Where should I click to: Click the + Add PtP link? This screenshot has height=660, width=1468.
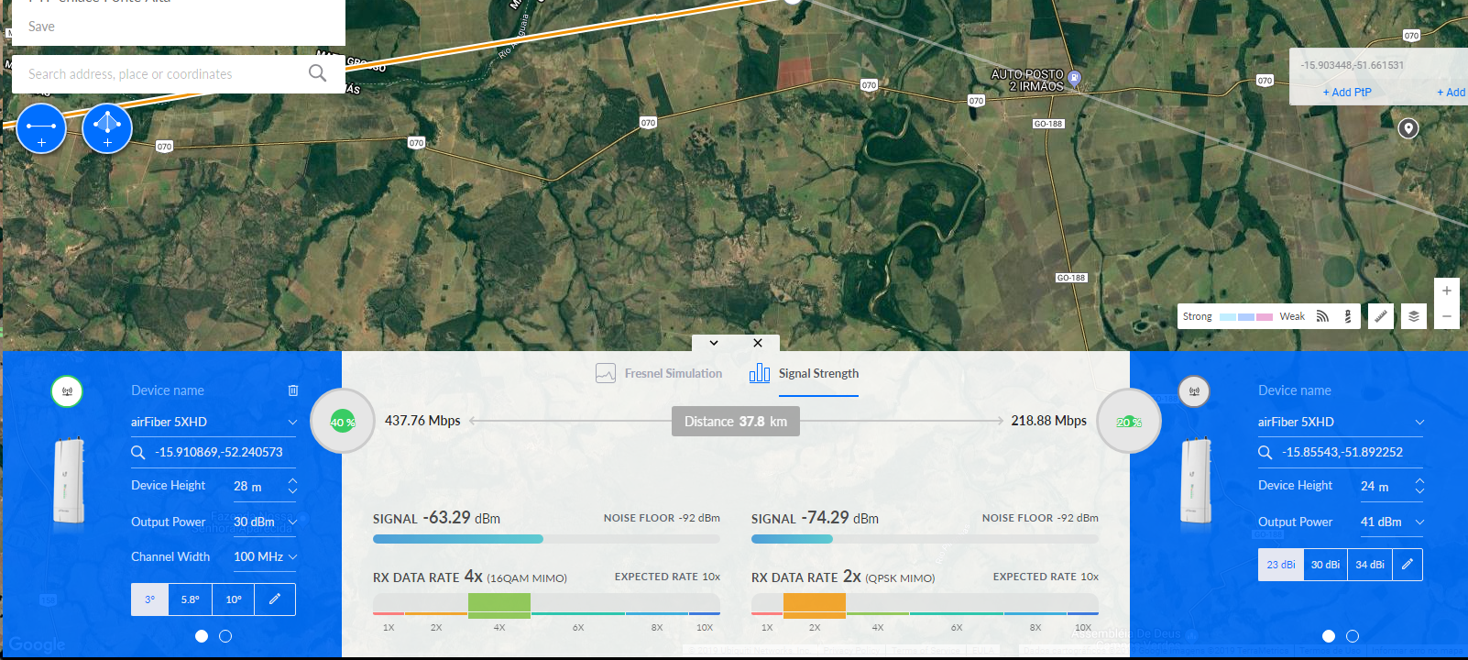(x=1347, y=93)
